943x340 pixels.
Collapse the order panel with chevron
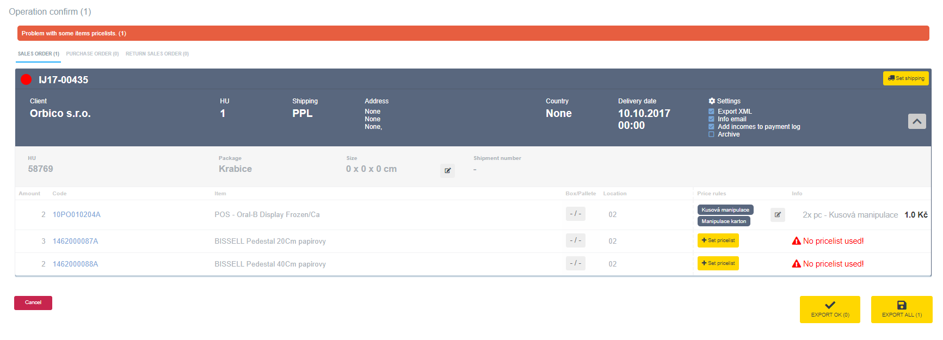click(x=916, y=121)
